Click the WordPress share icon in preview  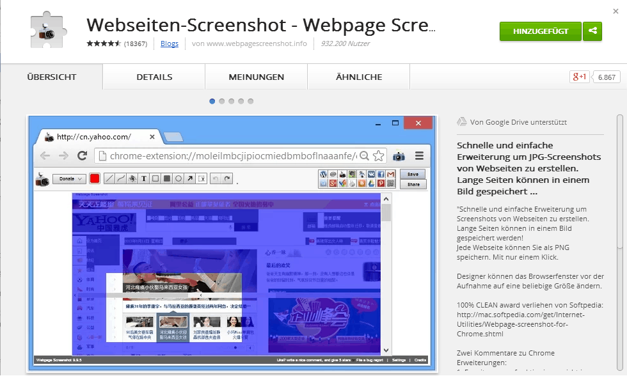[x=323, y=174]
